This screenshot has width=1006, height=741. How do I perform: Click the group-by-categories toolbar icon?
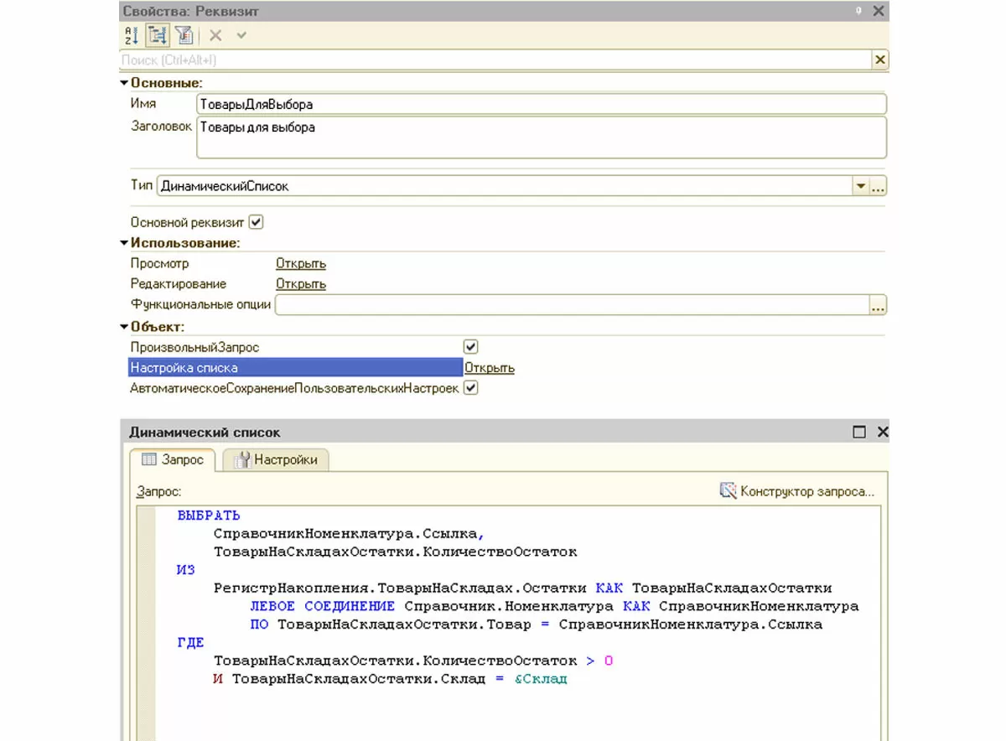pos(157,35)
